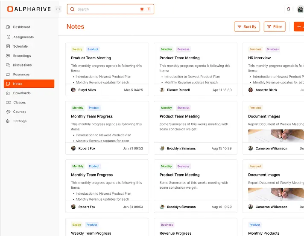Click Cameron Williamson's Document Images thumbnail

[276, 135]
